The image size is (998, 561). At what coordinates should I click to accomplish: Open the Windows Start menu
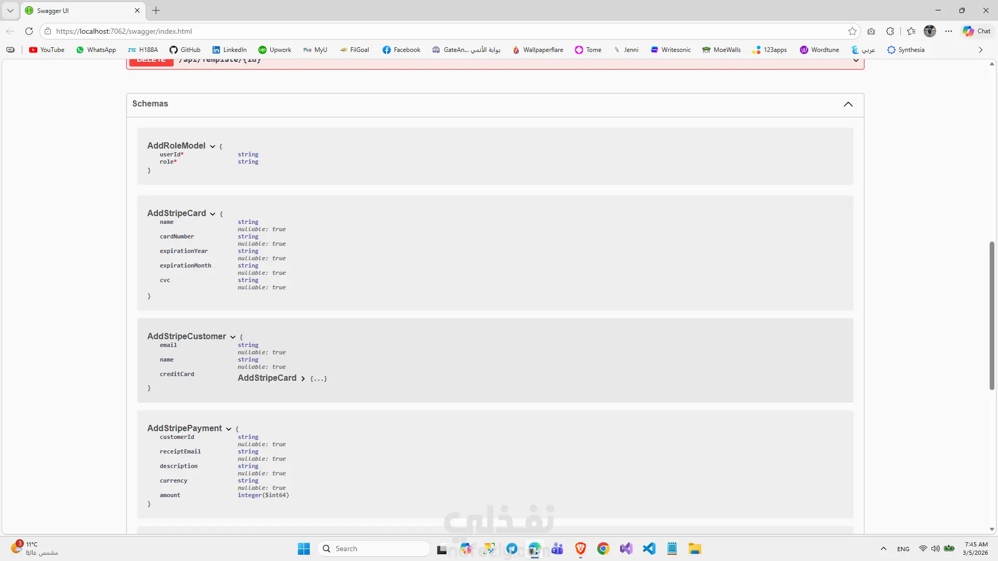(x=304, y=549)
